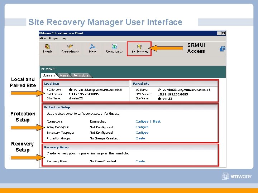Click the dr-vim22 panel title

pos(48,69)
